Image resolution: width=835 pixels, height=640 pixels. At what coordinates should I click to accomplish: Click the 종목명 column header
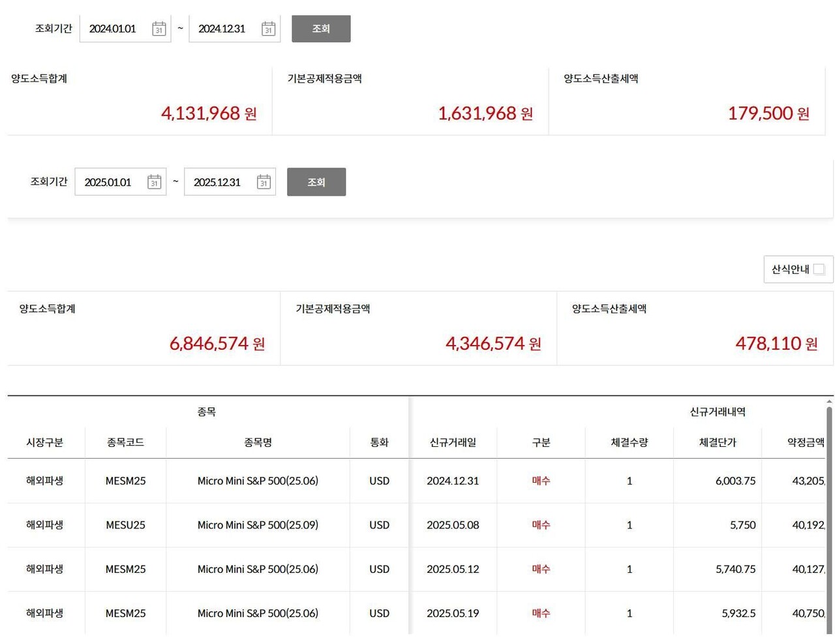[258, 442]
